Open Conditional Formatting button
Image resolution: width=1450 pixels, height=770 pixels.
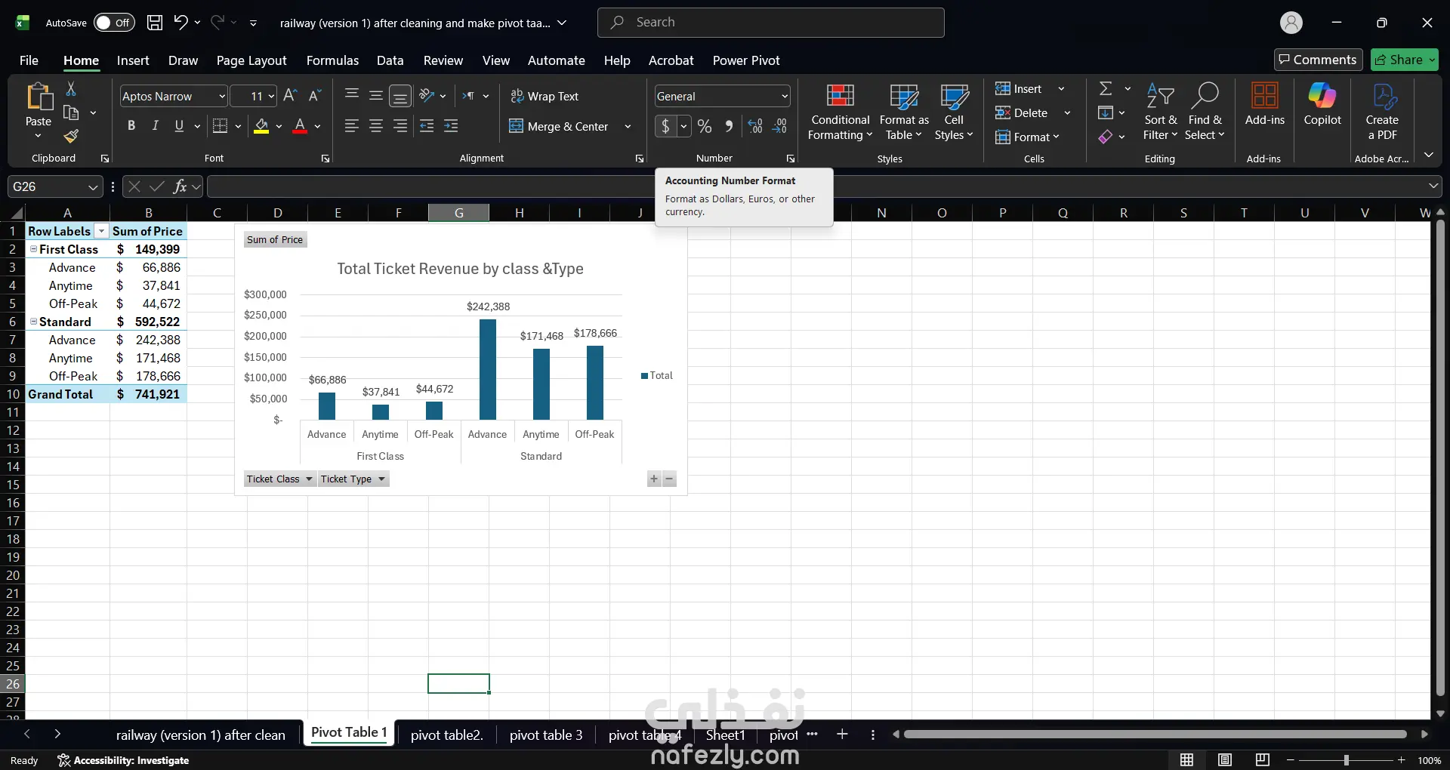point(840,112)
